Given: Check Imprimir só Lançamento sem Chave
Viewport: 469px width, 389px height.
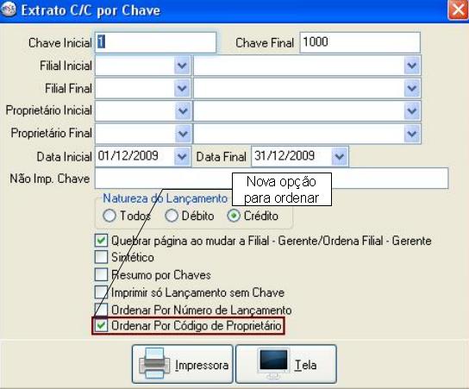Looking at the screenshot, I should pyautogui.click(x=101, y=292).
